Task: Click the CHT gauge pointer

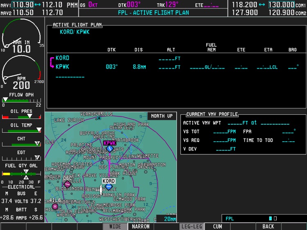Action: coord(37,143)
